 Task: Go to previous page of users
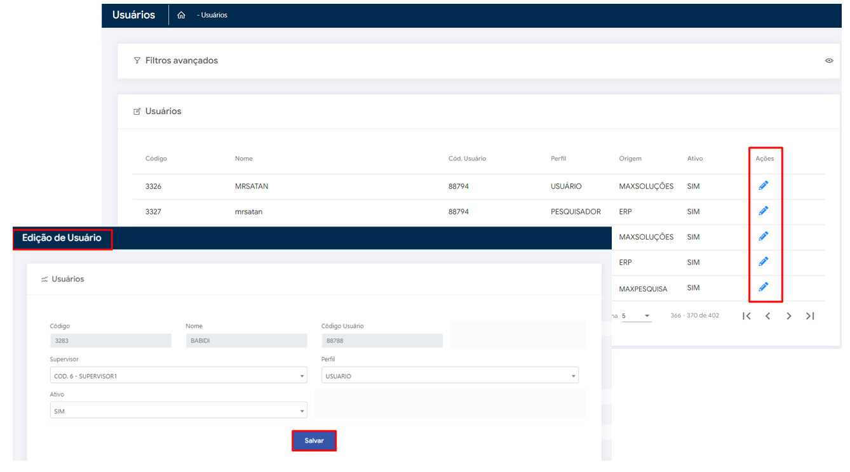[x=767, y=316]
